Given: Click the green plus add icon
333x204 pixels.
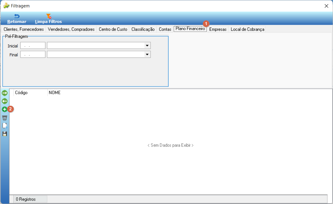Looking at the screenshot, I should coord(4,110).
